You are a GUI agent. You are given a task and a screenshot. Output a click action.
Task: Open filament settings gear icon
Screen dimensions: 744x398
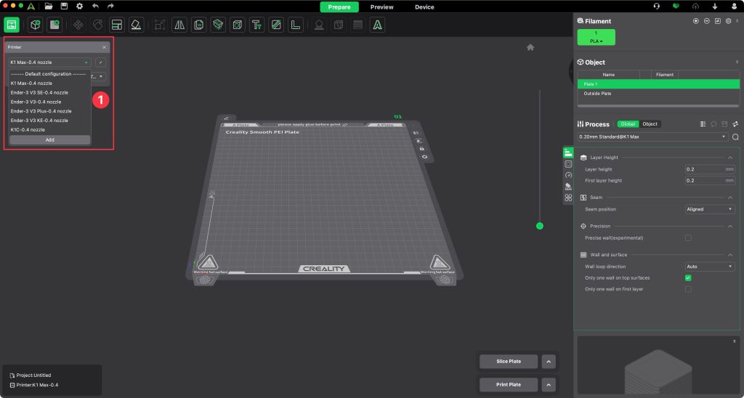pyautogui.click(x=727, y=21)
